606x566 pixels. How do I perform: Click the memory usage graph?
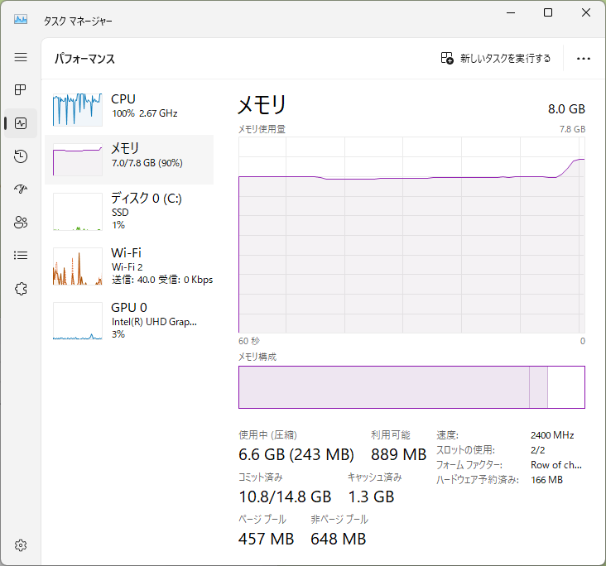[411, 235]
